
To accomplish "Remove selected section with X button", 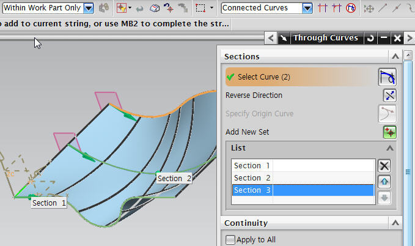I will coord(384,166).
